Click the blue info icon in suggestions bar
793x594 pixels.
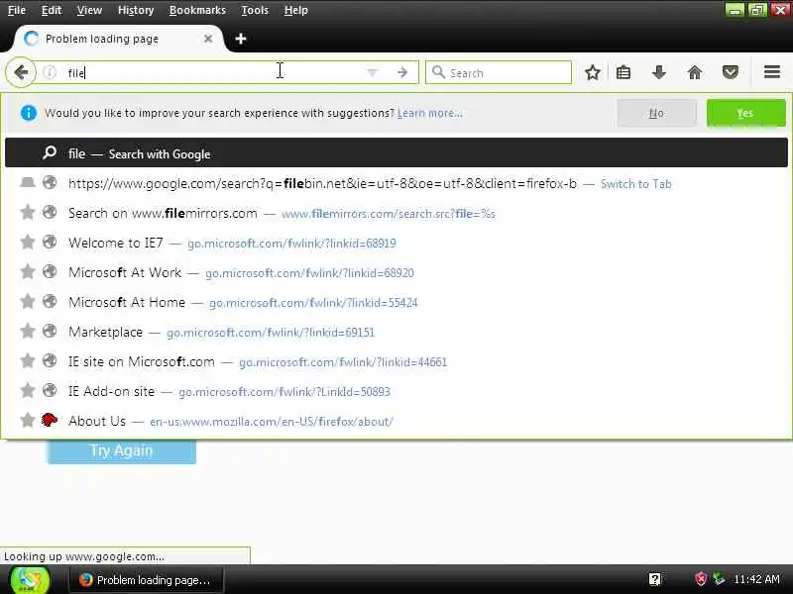(x=29, y=113)
